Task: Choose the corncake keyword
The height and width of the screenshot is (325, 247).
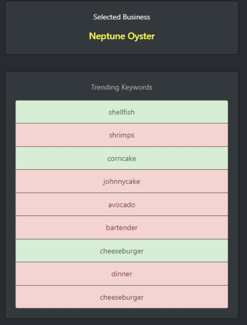Action: point(122,158)
